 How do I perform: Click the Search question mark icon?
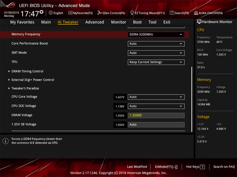coord(172,13)
